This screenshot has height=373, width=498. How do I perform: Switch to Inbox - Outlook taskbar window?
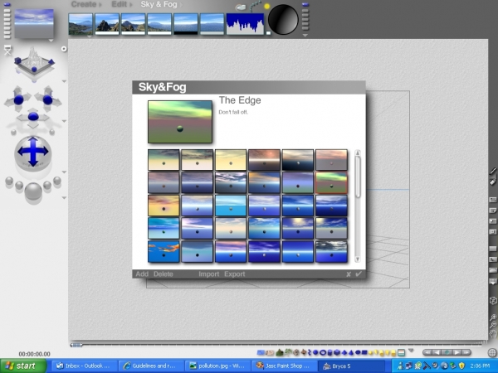(x=83, y=366)
